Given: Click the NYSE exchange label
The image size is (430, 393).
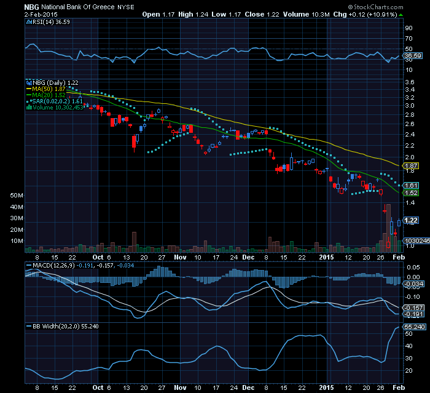Looking at the screenshot, I should (x=125, y=7).
